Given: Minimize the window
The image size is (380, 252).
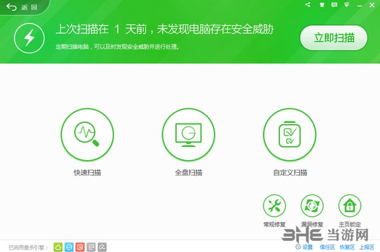Looking at the screenshot, I should (360, 5).
